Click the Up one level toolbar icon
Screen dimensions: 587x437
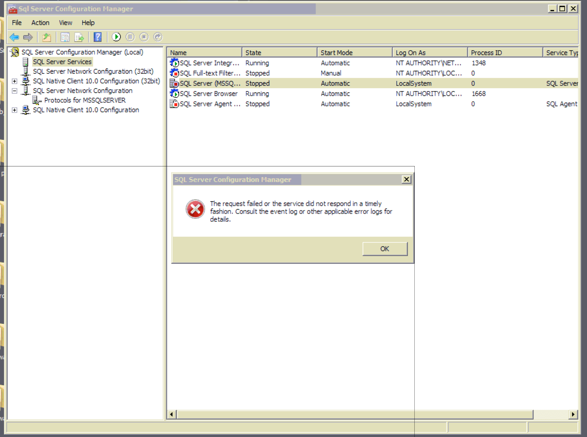47,37
